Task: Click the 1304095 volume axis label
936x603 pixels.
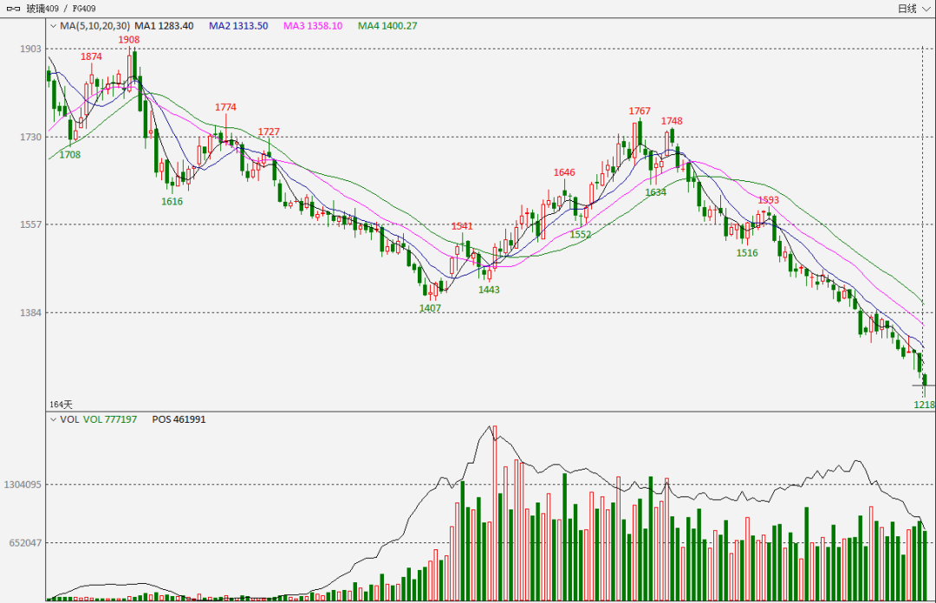Action: coord(23,485)
